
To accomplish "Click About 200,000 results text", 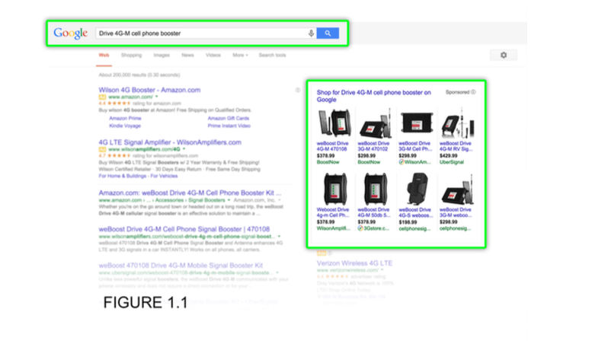I will (139, 75).
